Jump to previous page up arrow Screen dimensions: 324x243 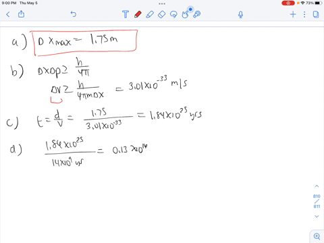click(317, 186)
